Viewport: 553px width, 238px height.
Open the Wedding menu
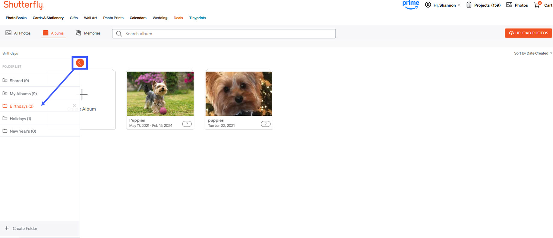(x=160, y=18)
